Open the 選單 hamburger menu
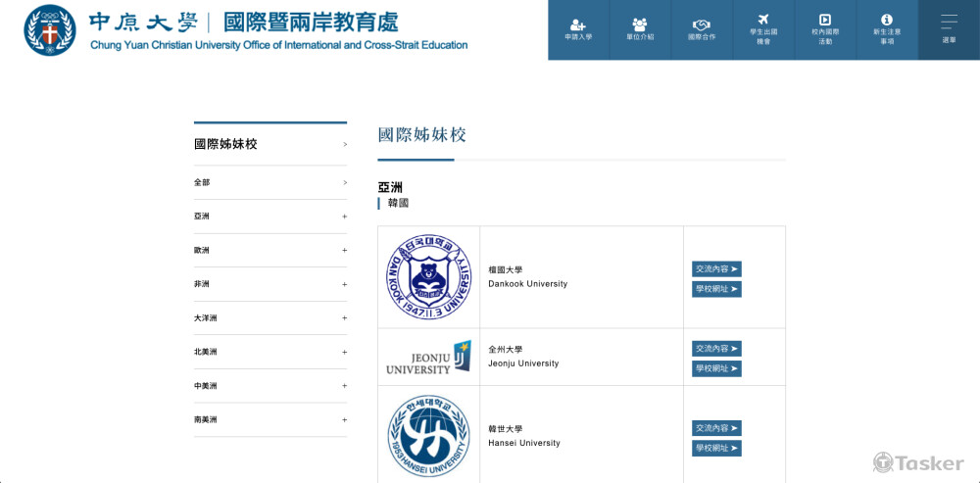The height and width of the screenshot is (483, 980). point(949,22)
